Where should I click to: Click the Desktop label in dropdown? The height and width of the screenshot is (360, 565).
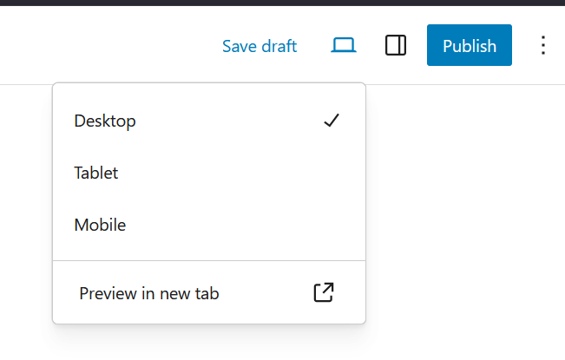point(105,121)
